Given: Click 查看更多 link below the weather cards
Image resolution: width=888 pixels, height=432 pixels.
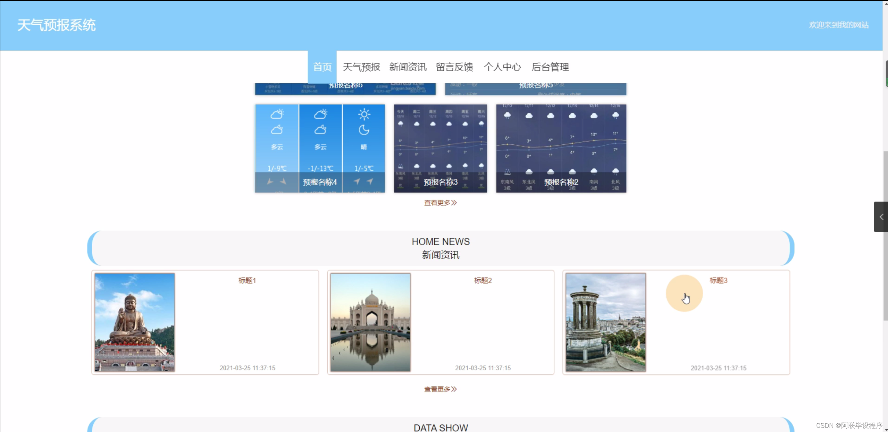Looking at the screenshot, I should 440,203.
